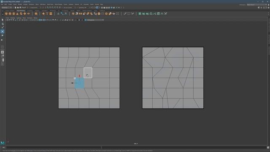Switch to the Poly Modeling shelf tab
Screen dimensions: 270x152
pos(21,11)
